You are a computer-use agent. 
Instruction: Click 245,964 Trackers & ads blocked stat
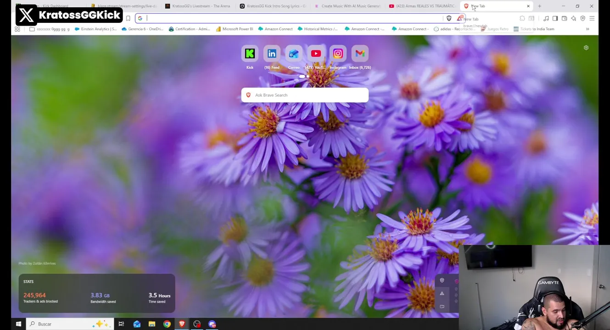[40, 297]
